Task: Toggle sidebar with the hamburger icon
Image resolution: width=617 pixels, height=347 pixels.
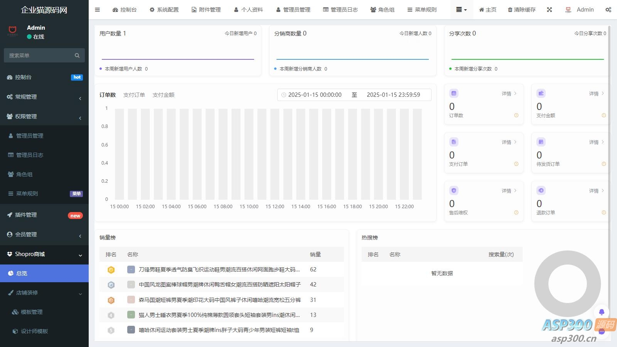Action: click(97, 10)
